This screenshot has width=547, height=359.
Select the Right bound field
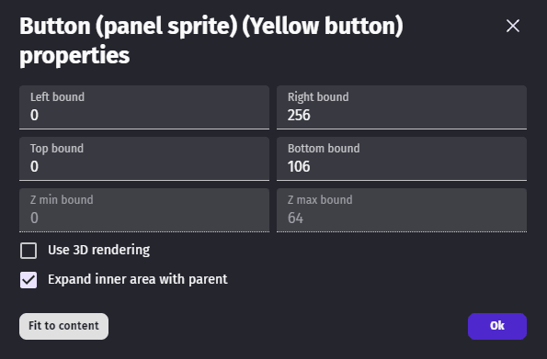(402, 107)
